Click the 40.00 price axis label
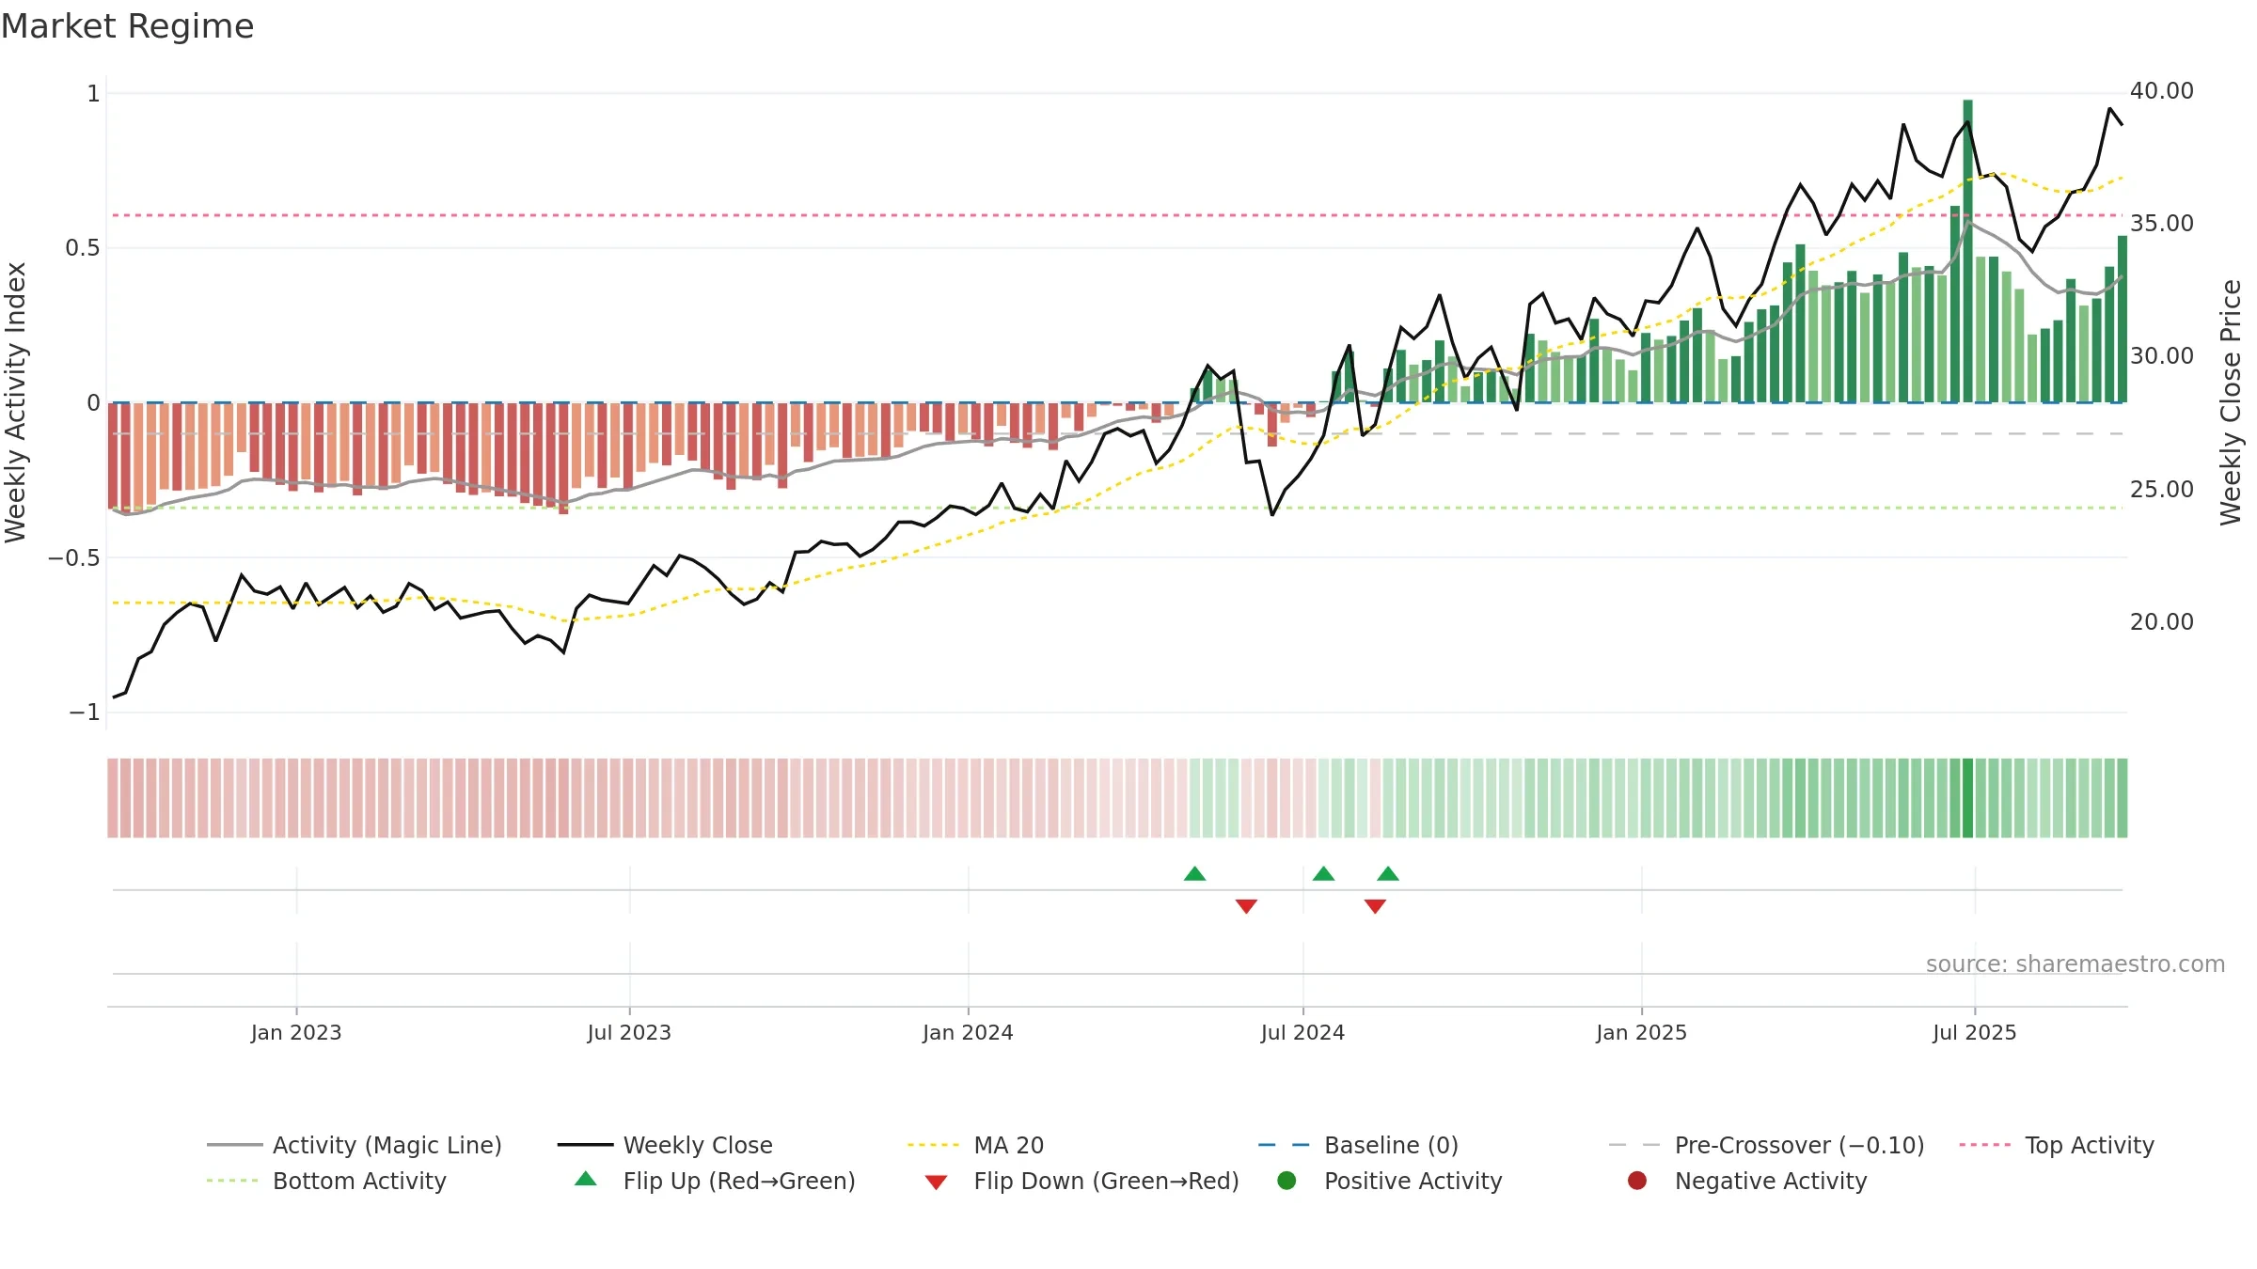2257x1269 pixels. pyautogui.click(x=2162, y=91)
